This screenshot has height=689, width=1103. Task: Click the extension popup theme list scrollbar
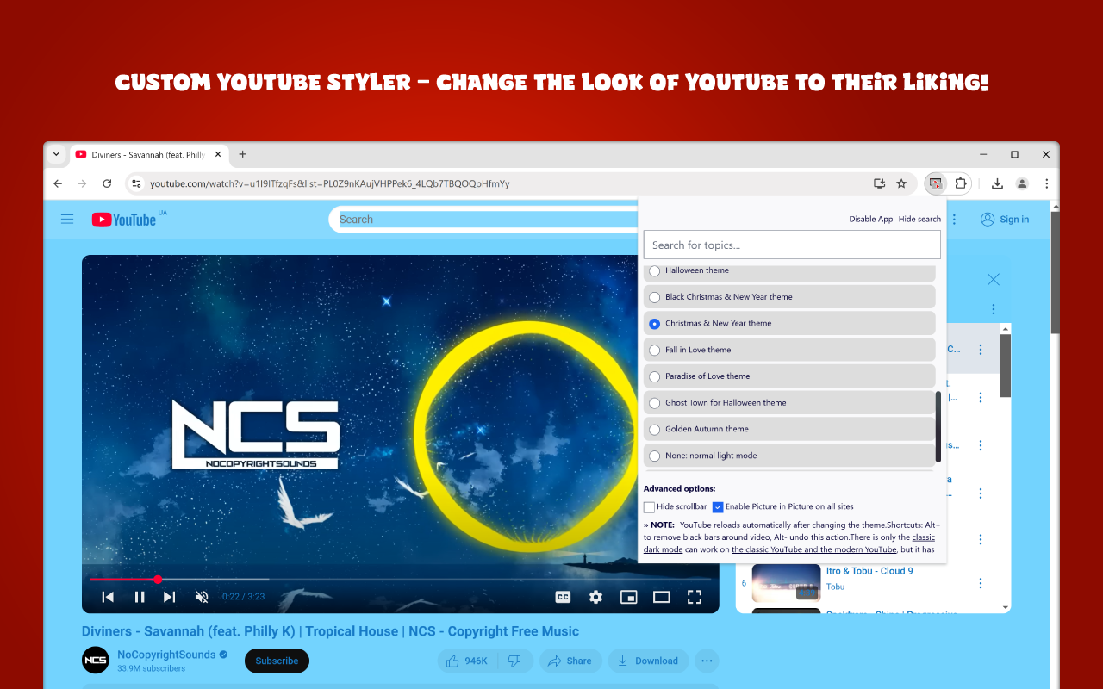tap(938, 426)
